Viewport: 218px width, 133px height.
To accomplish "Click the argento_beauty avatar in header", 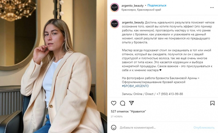I will click(114, 8).
